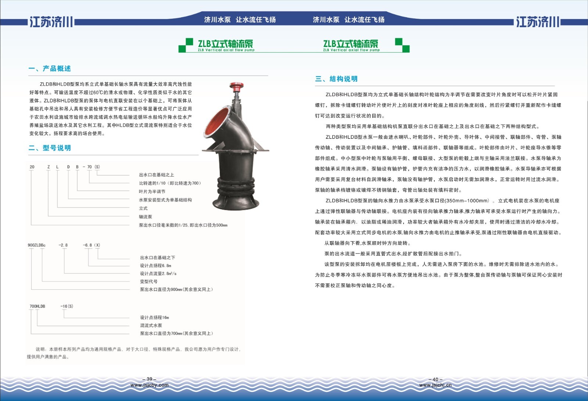Select the 三、结构说明 section heading
The image size is (588, 401).
click(x=336, y=79)
